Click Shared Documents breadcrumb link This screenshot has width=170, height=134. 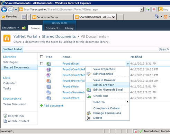click(x=59, y=36)
